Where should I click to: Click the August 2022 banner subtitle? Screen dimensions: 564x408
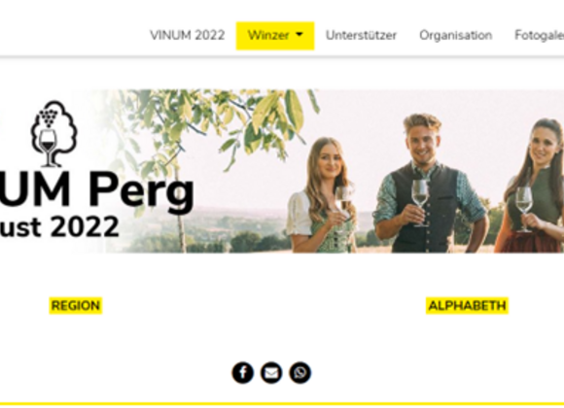point(59,227)
